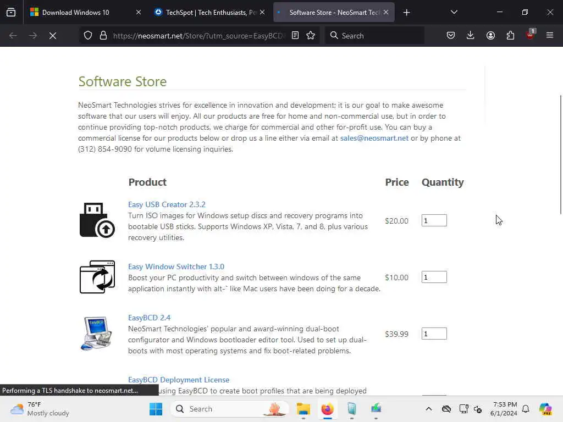
Task: Open the green chart app in taskbar
Action: coord(376,409)
